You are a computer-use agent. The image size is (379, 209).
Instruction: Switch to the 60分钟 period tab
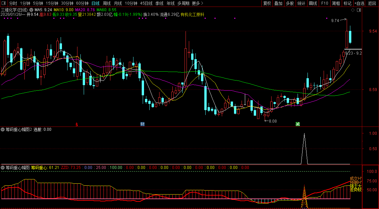(82, 3)
